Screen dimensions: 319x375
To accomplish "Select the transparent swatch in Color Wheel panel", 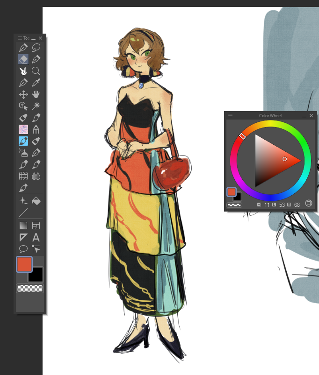I will coord(234,205).
